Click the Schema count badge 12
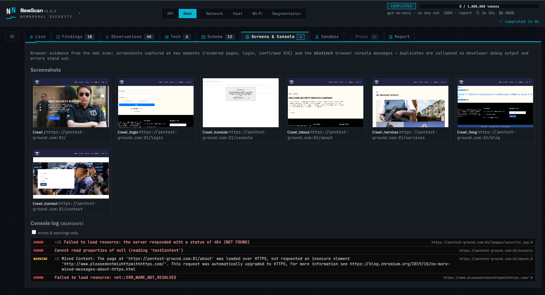 point(230,37)
